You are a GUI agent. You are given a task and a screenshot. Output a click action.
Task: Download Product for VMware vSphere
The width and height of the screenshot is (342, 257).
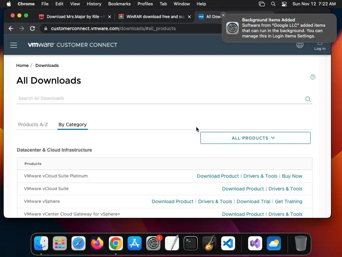[x=173, y=201]
